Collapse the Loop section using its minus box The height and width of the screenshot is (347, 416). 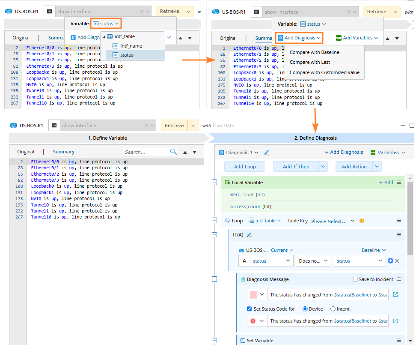click(x=214, y=221)
